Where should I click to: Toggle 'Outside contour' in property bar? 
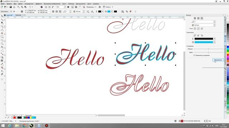pyautogui.click(x=60, y=11)
